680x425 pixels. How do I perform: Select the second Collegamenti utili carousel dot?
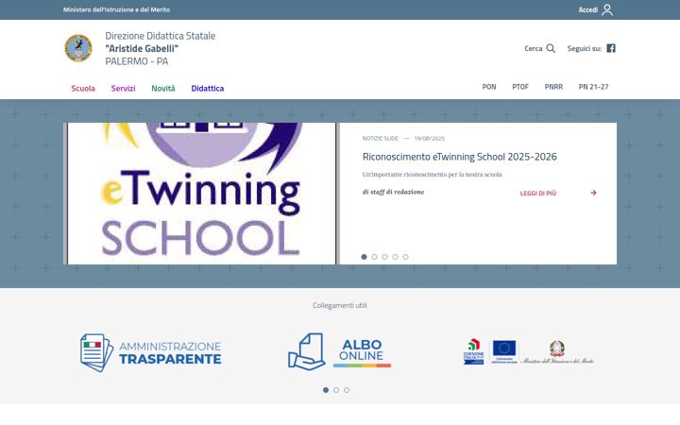(x=336, y=390)
